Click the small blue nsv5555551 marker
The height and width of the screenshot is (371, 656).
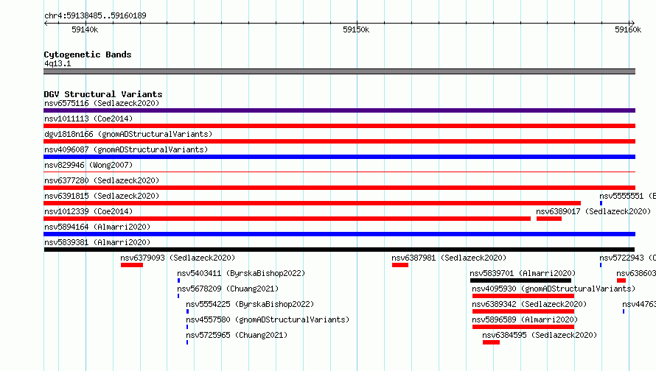click(x=601, y=203)
